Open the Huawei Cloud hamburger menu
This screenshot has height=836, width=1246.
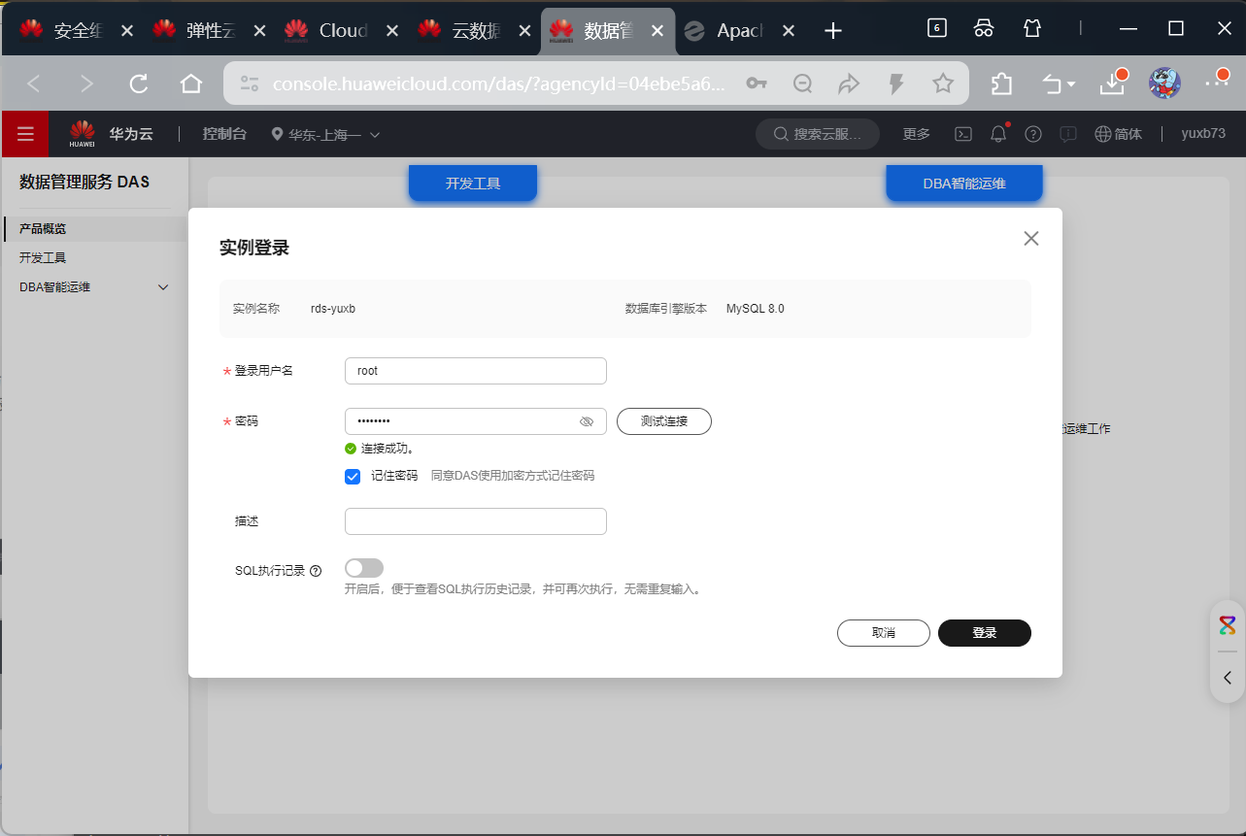[25, 134]
